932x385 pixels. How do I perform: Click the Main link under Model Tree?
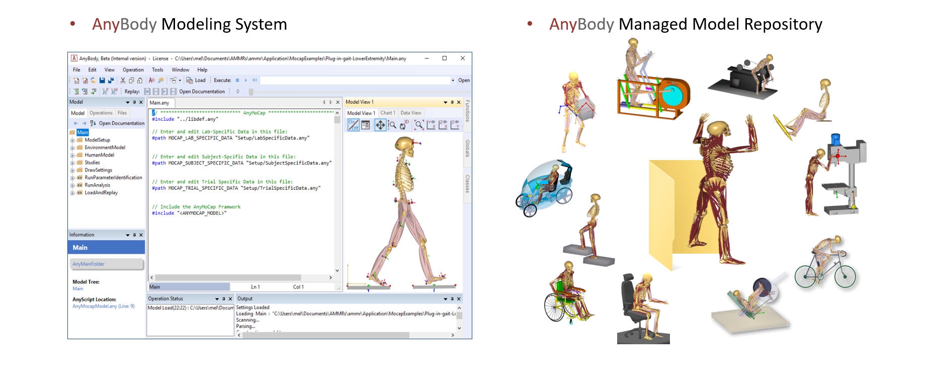tap(78, 289)
